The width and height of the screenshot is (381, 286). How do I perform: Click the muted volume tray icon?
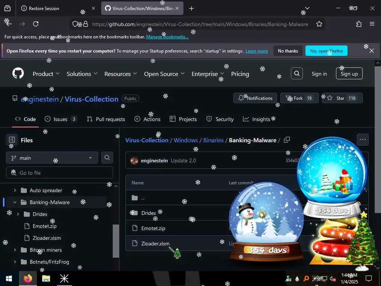click(x=332, y=279)
